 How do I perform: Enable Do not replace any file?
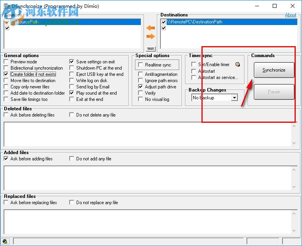pos(72,202)
